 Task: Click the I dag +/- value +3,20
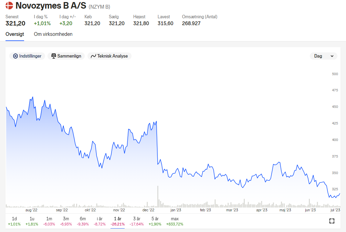coord(66,23)
